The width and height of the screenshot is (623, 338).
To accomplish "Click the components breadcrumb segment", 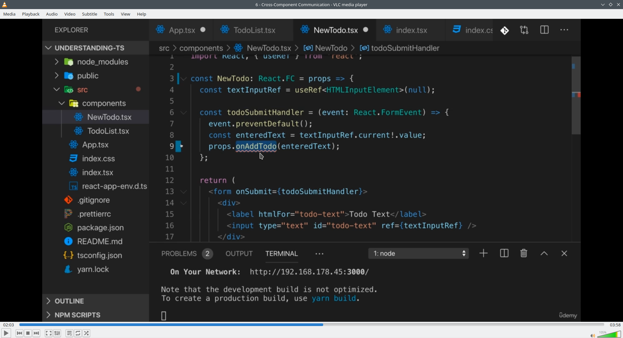I will (201, 48).
